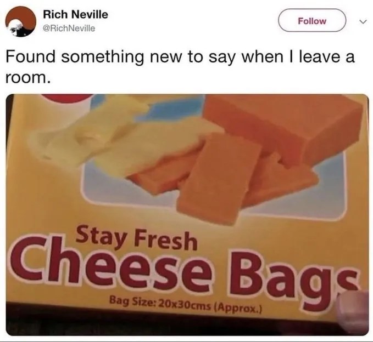This screenshot has width=373, height=342.
Task: Select the tweet text about leaving a room
Action: (x=180, y=67)
